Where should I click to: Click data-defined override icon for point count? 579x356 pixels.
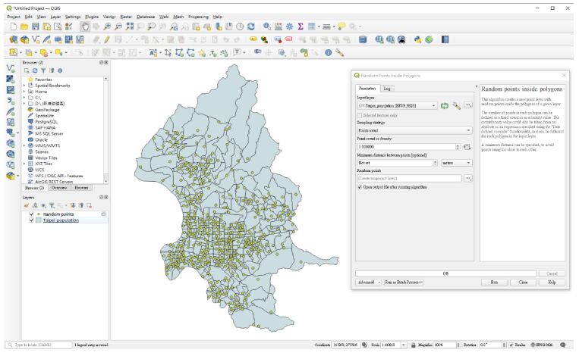click(x=467, y=146)
